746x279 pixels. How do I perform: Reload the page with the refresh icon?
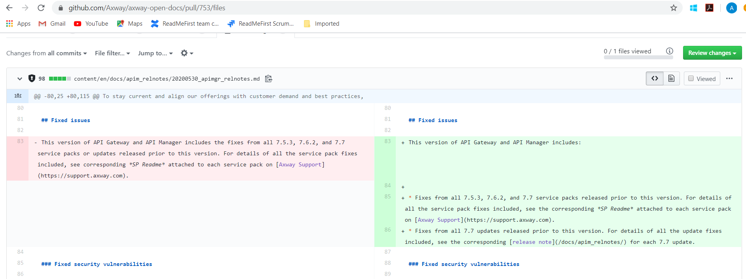41,8
